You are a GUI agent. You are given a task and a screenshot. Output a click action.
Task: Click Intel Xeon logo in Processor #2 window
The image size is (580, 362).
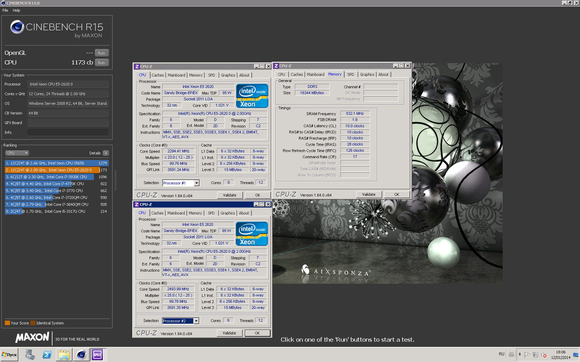[x=252, y=234]
